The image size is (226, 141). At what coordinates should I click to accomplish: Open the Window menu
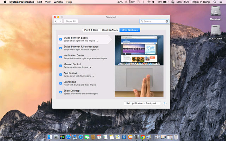58,2
